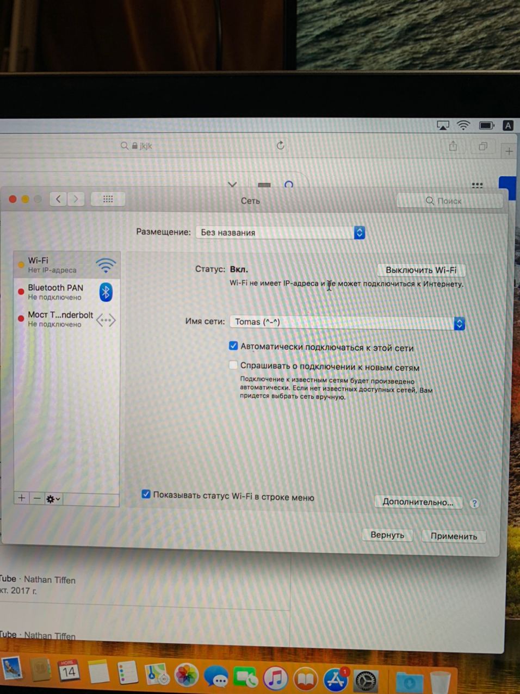Open the Размещение location dropdown
Image resolution: width=520 pixels, height=694 pixels.
tap(280, 232)
